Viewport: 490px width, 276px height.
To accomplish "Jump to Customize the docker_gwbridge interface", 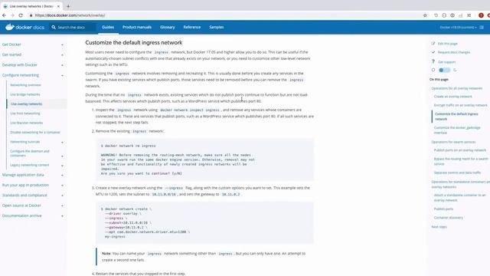I will [x=457, y=130].
